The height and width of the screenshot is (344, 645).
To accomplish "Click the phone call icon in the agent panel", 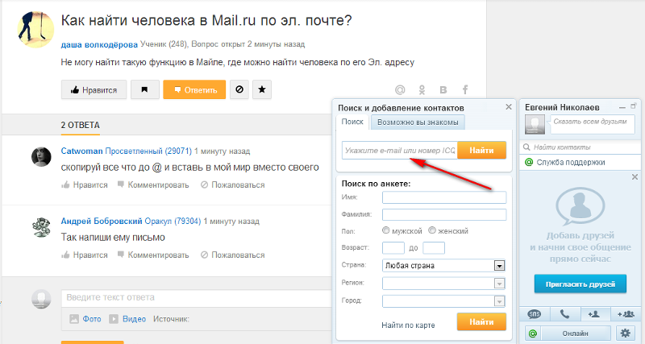I will click(x=565, y=314).
